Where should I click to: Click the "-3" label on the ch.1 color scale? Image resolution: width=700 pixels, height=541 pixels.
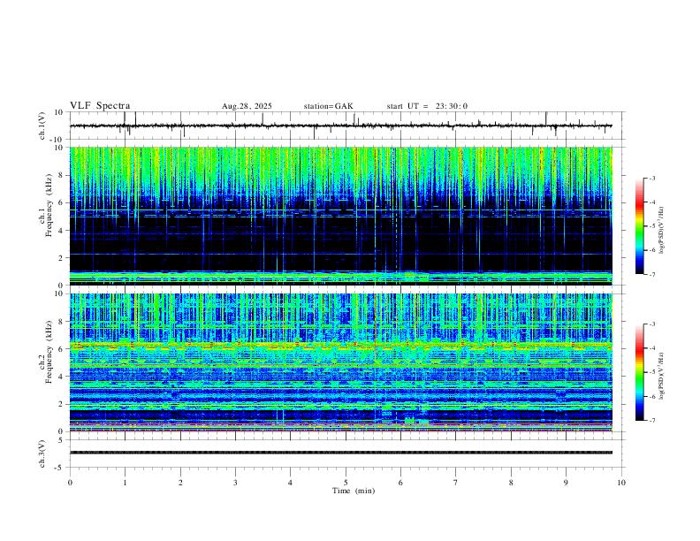click(x=652, y=179)
